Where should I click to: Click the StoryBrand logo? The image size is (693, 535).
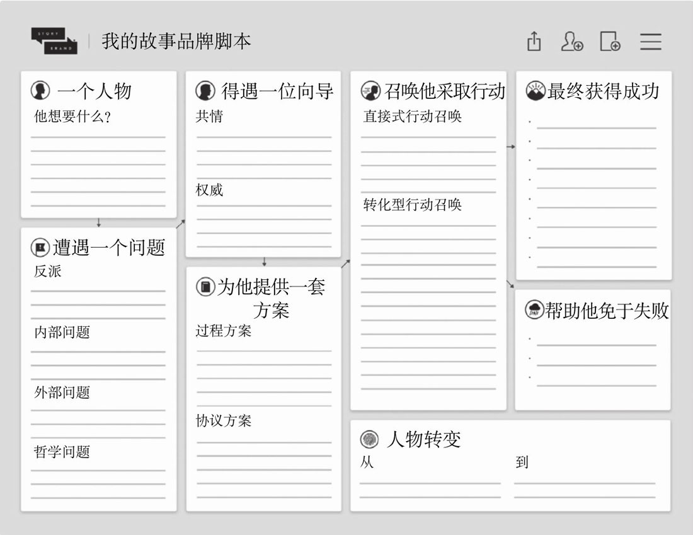[x=54, y=41]
